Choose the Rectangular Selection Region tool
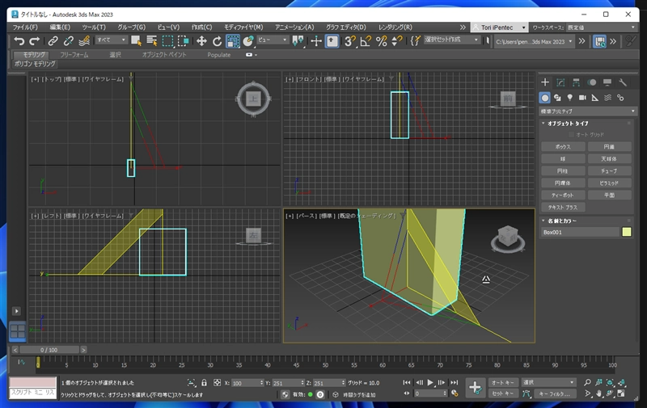 click(x=167, y=40)
